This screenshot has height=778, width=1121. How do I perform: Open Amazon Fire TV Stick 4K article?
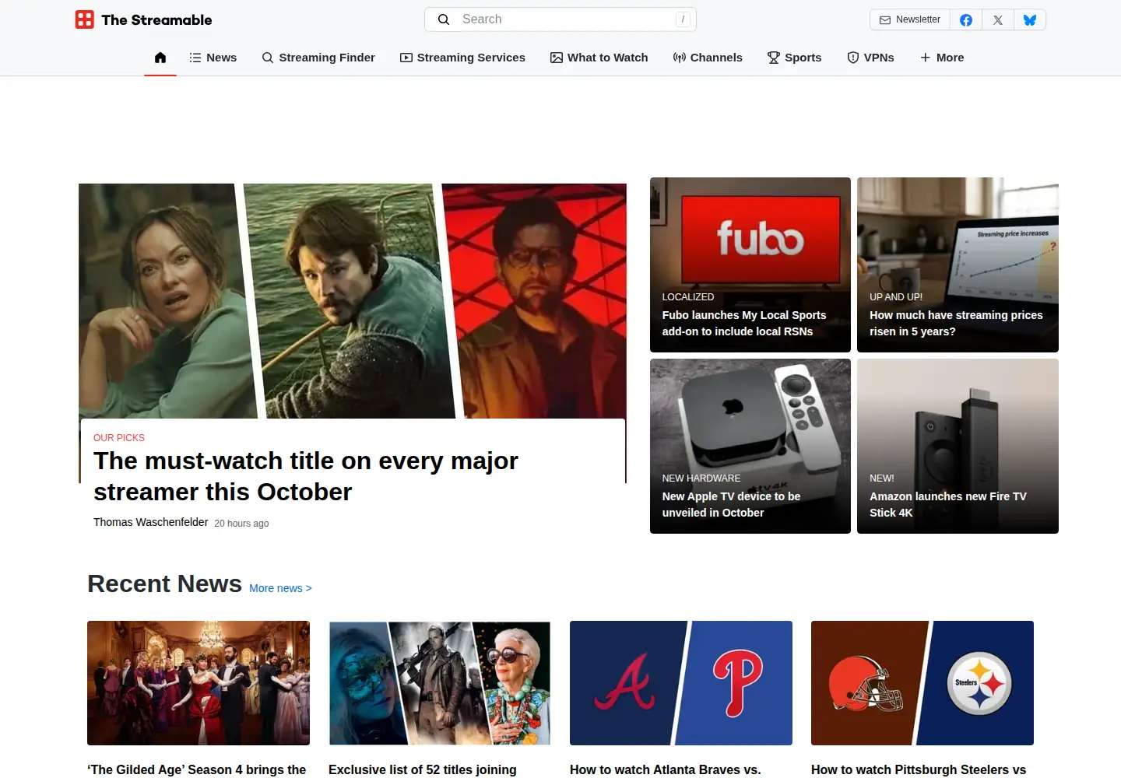pos(958,446)
